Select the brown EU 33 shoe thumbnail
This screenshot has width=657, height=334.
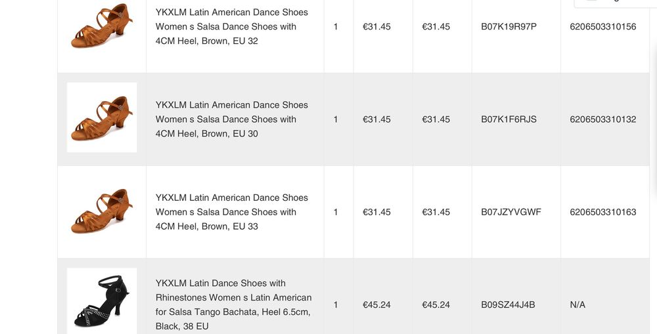(x=102, y=211)
